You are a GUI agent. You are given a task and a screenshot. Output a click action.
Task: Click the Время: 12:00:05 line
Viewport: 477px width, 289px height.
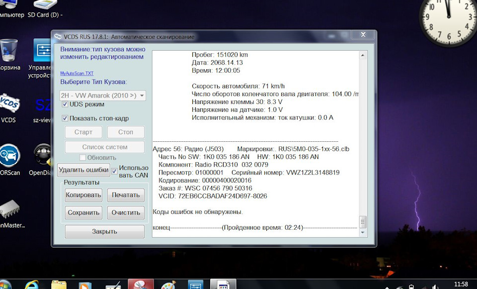coord(216,71)
